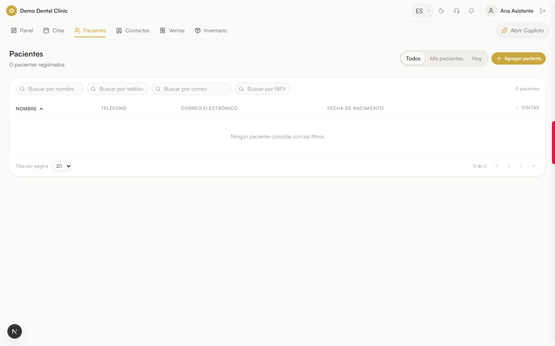Click the logout icon

pyautogui.click(x=543, y=11)
